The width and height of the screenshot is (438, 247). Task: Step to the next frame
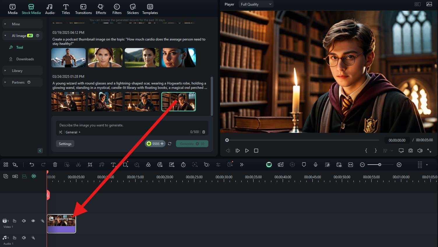[x=238, y=151]
